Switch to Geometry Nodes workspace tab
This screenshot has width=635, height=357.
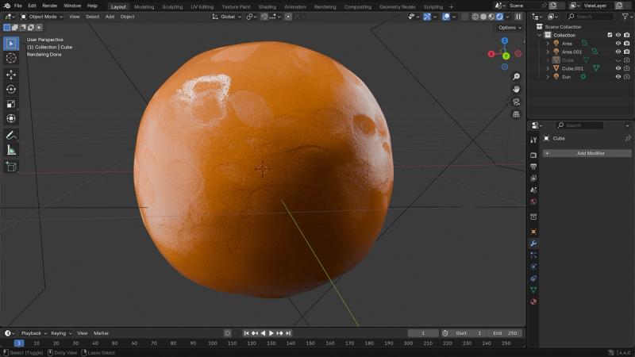pos(398,7)
